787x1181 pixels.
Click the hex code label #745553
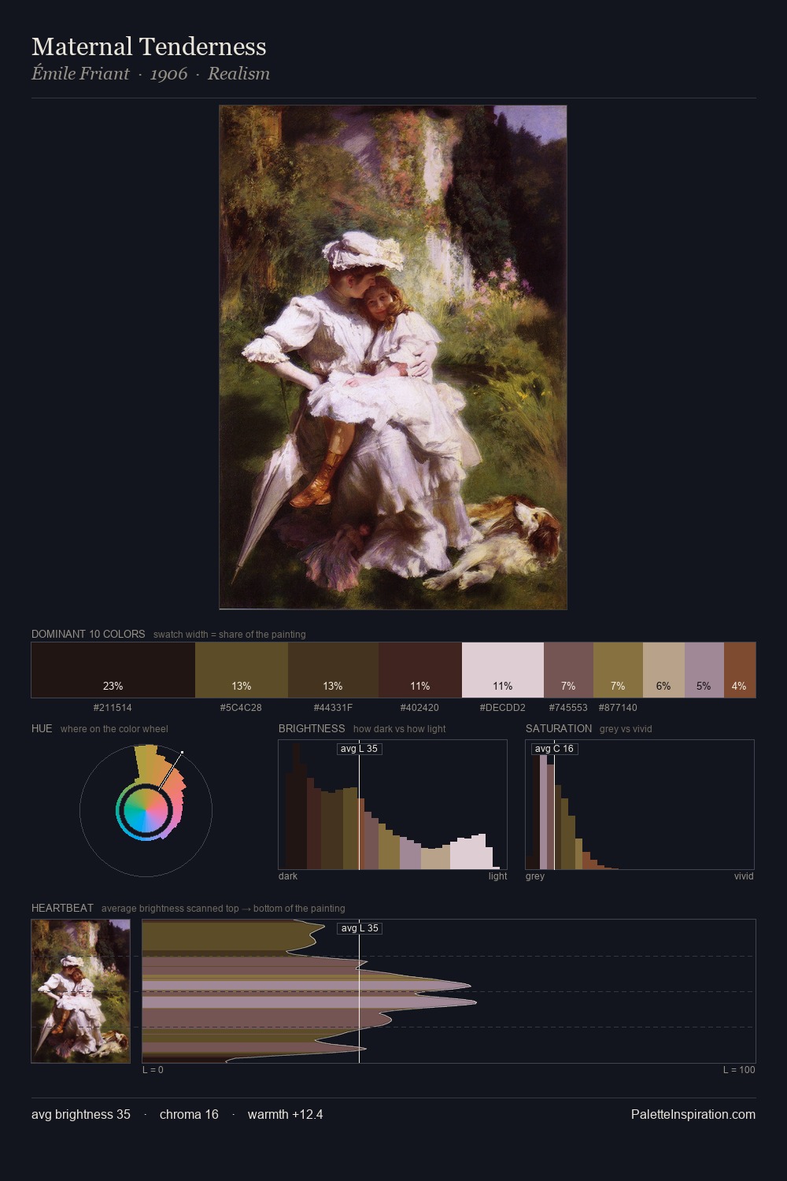pos(568,708)
